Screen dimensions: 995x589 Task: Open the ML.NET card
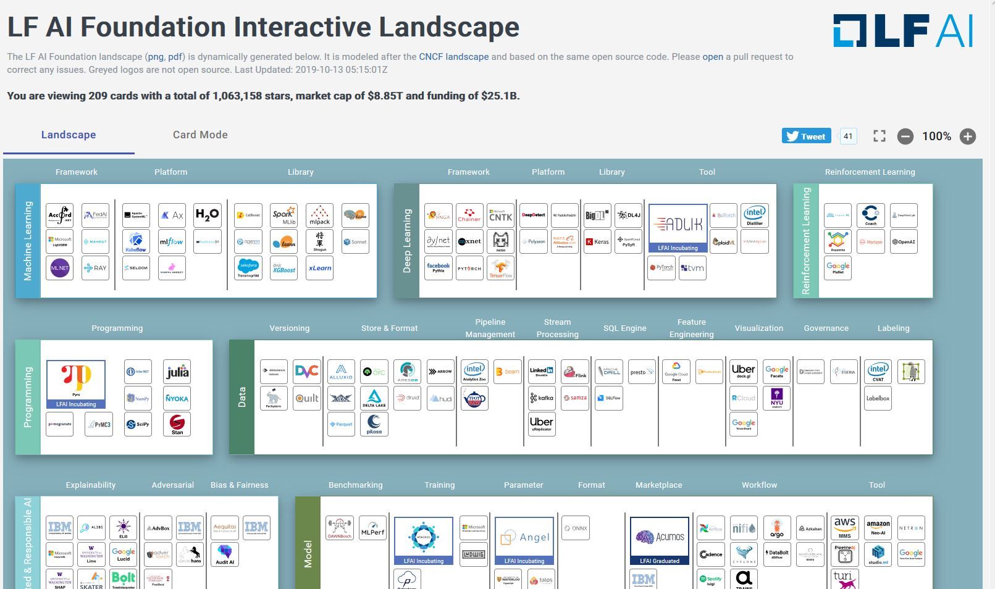[60, 268]
